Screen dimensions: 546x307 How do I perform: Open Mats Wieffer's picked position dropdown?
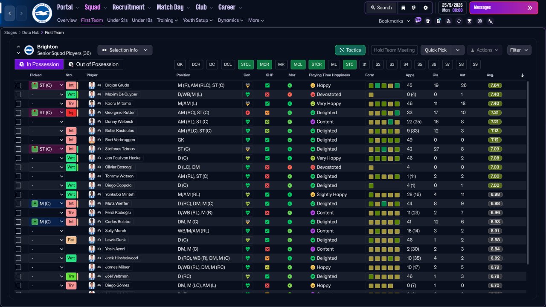(46, 203)
